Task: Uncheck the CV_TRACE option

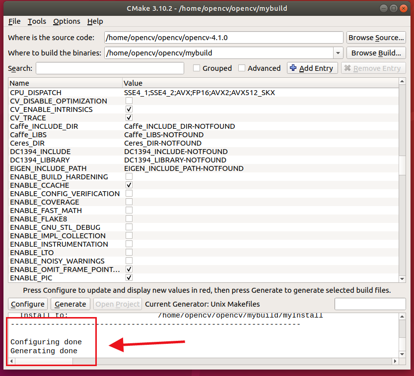Action: tap(129, 118)
